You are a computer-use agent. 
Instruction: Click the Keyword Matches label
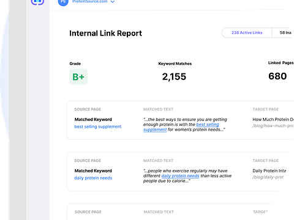(x=175, y=64)
